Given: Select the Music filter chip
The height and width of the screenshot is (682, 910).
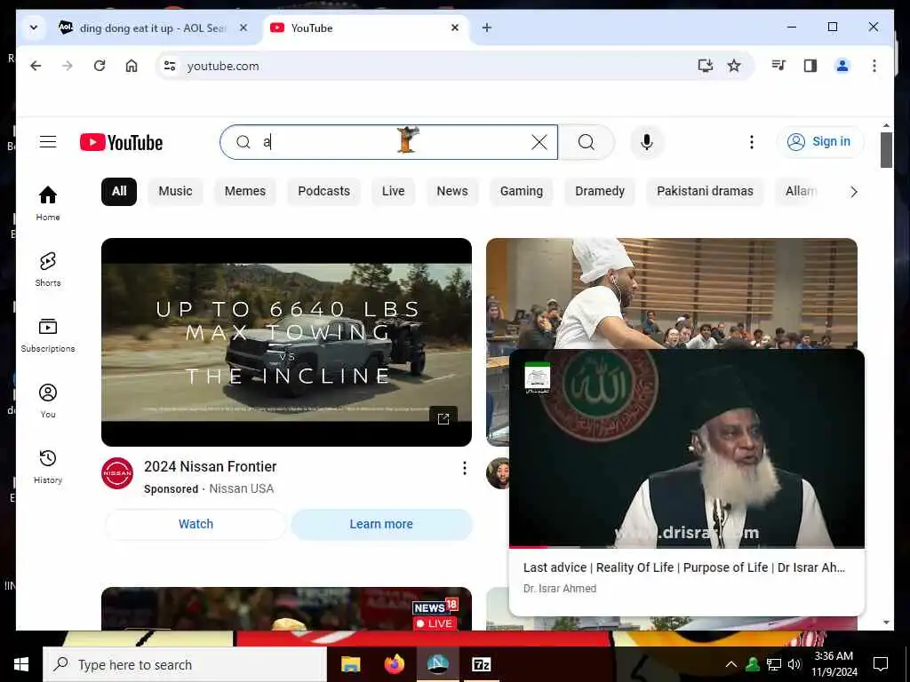Looking at the screenshot, I should point(175,192).
